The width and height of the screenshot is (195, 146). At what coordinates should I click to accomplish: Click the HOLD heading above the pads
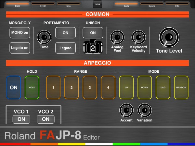(x=32, y=71)
